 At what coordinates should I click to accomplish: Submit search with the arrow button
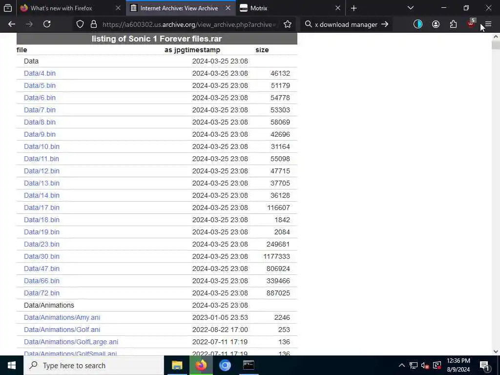pyautogui.click(x=385, y=24)
